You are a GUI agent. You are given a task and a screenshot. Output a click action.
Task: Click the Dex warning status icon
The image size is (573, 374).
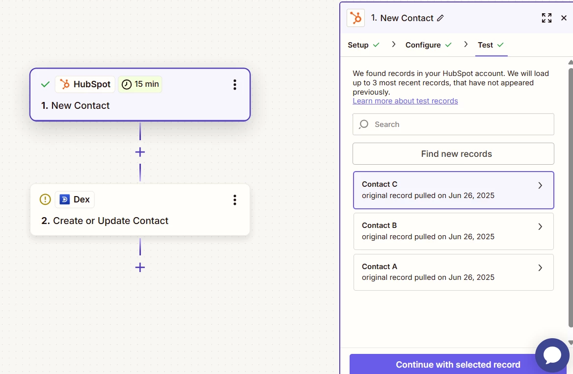[45, 199]
